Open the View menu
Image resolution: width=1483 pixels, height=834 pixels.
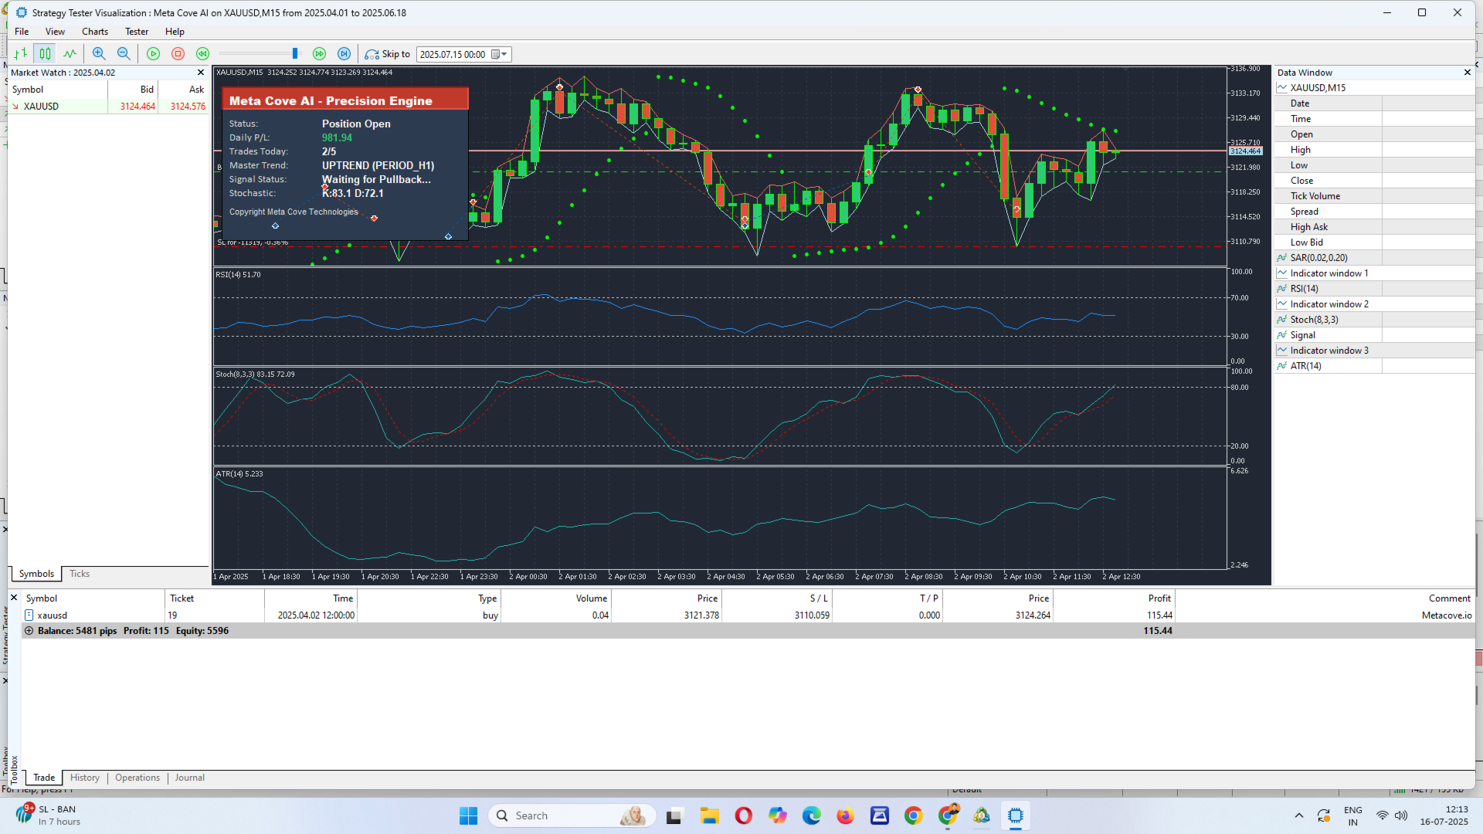55,32
